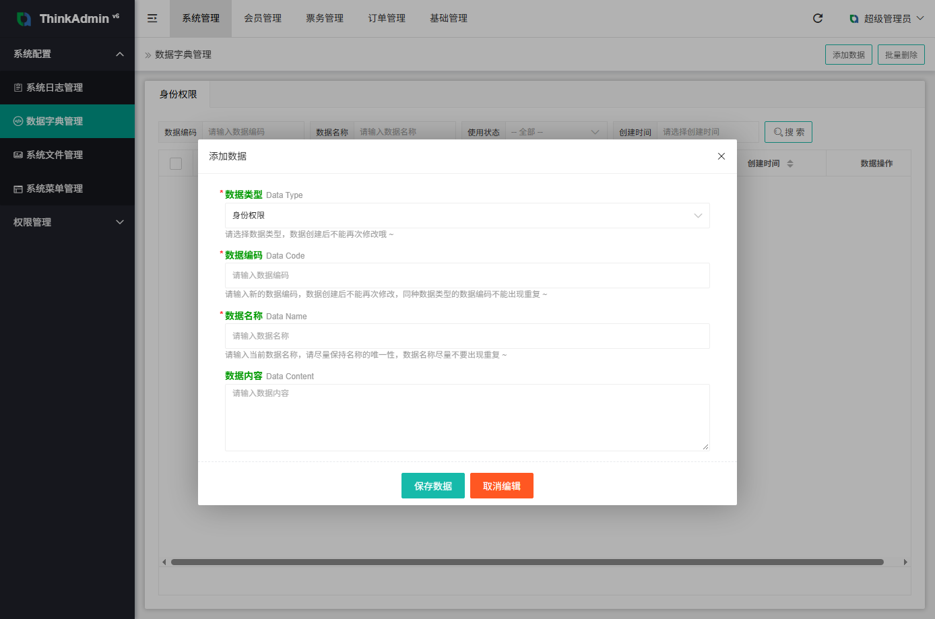Switch to the 会员管理 top menu

click(x=263, y=18)
